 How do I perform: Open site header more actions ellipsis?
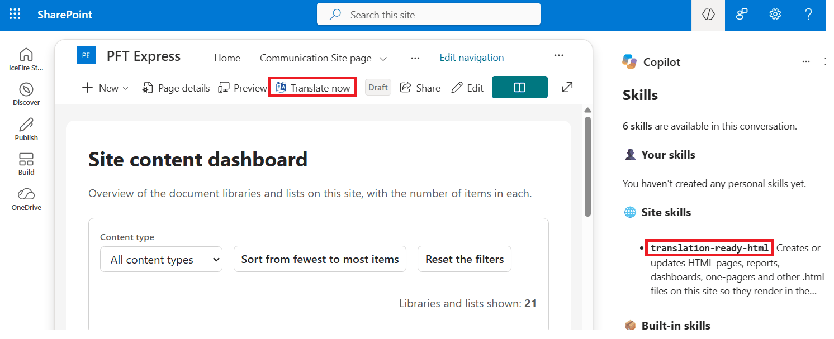tap(558, 55)
